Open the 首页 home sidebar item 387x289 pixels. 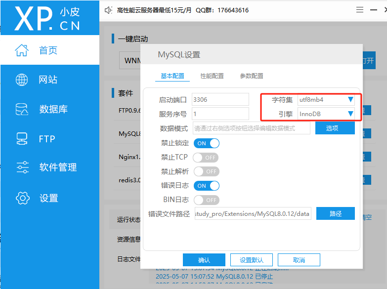(50, 50)
